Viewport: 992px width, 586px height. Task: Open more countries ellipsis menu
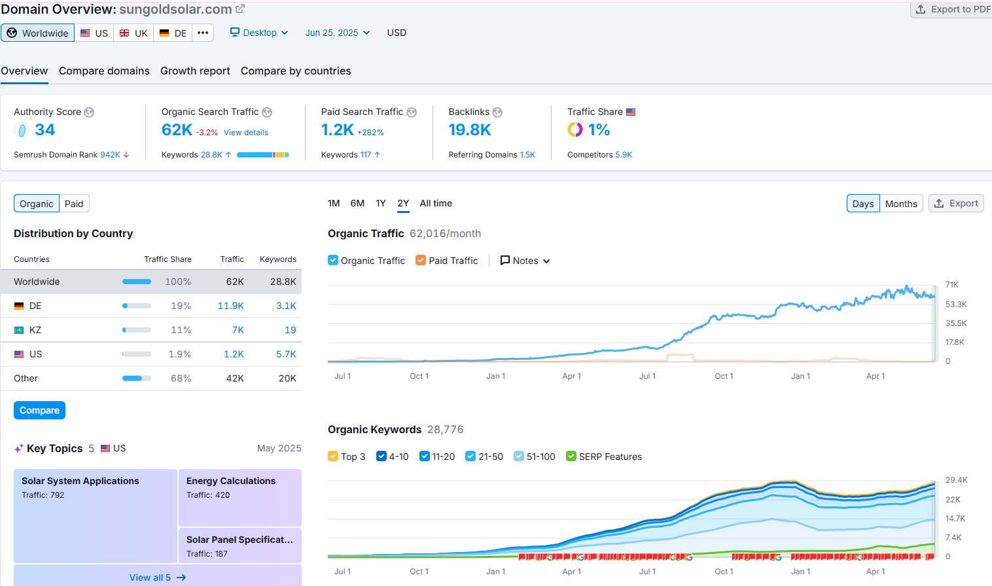[x=203, y=33]
